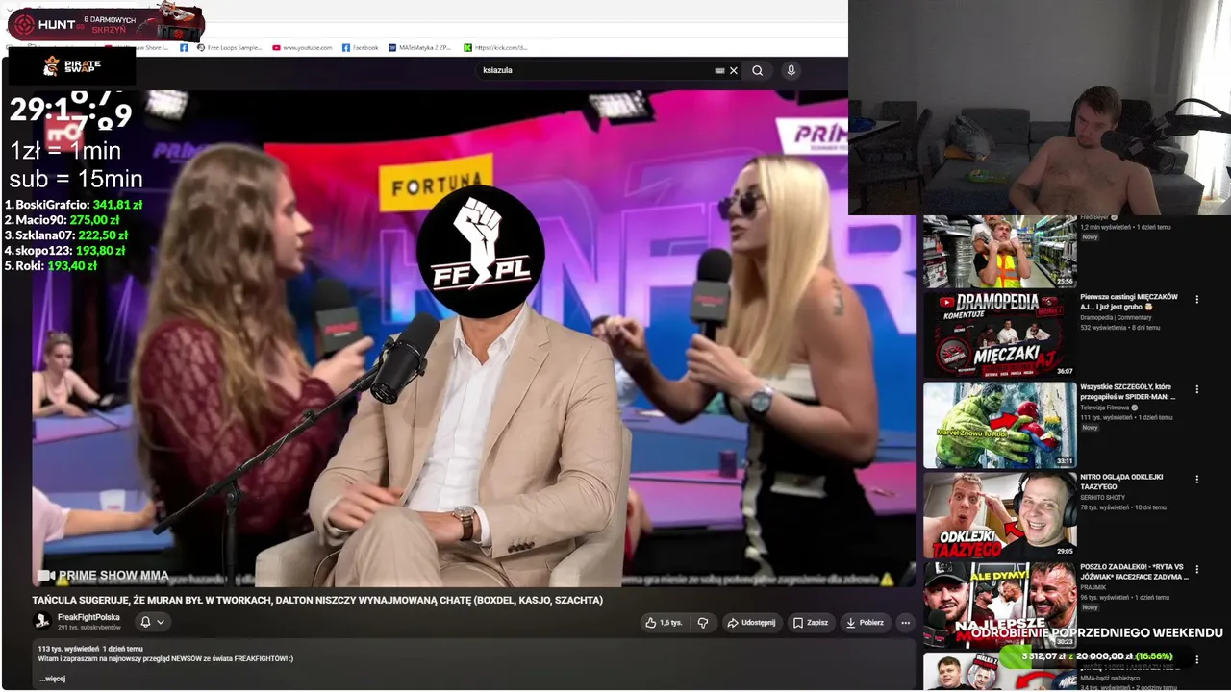Open the Facebook bookmark in bookmarks bar
1231x692 pixels.
coord(361,47)
